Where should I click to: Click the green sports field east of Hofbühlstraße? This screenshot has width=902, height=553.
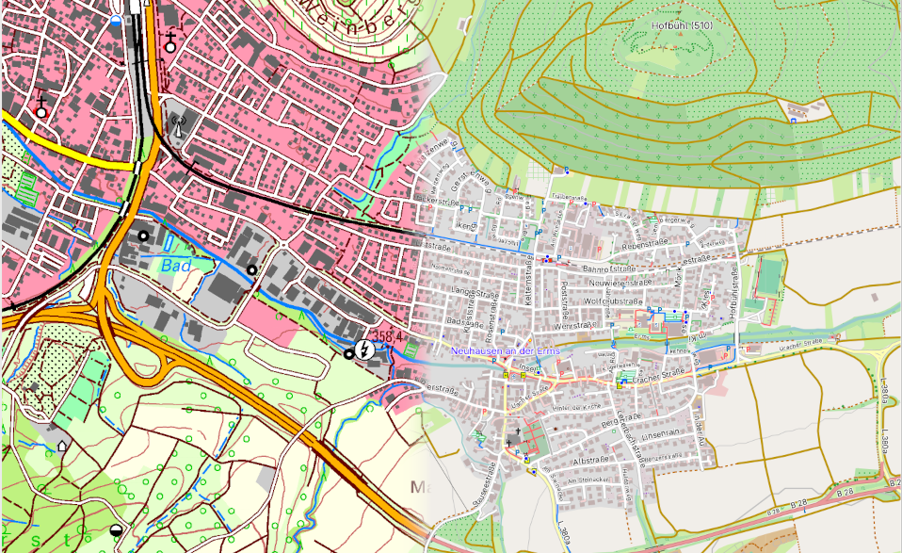point(769,276)
